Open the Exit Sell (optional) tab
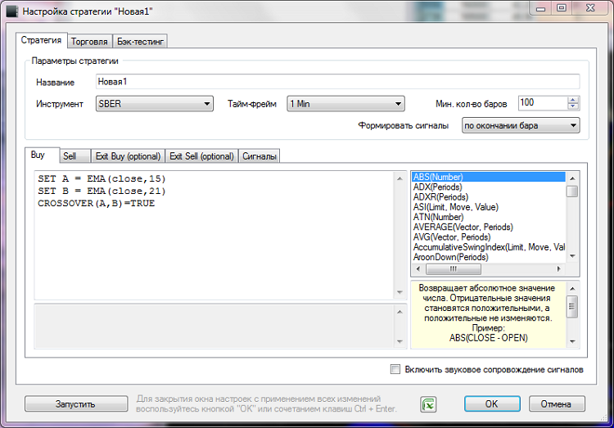Screen dimensions: 614x428 [201, 155]
